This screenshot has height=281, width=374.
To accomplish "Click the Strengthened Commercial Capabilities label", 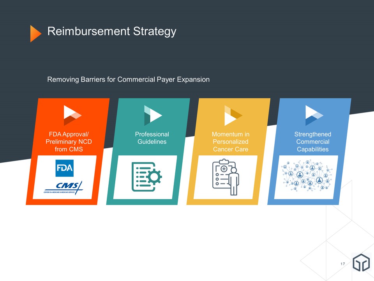I will (x=312, y=142).
